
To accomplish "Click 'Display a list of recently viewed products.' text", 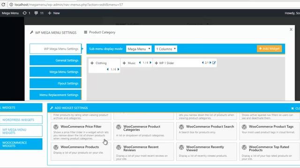I will point(203,156).
